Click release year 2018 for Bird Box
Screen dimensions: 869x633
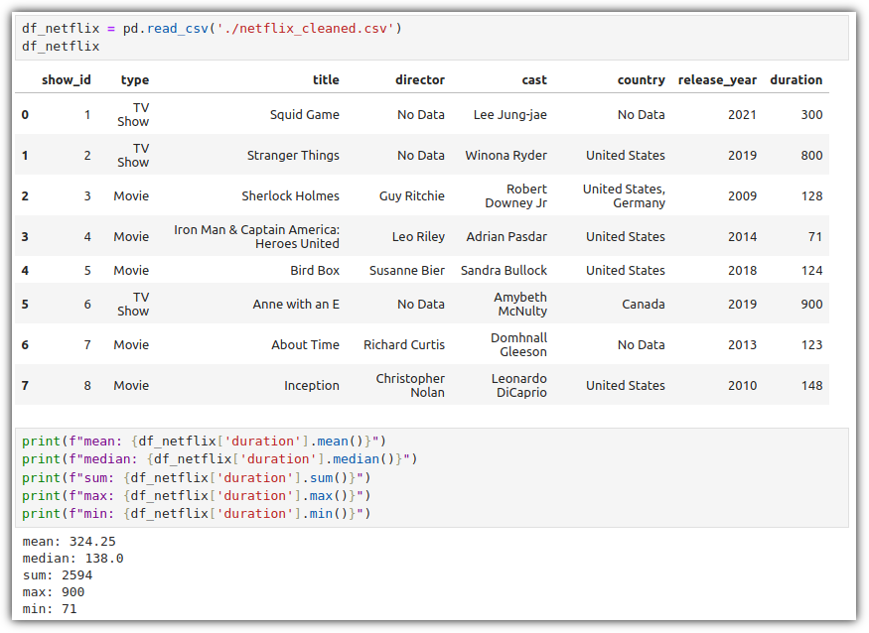(742, 270)
